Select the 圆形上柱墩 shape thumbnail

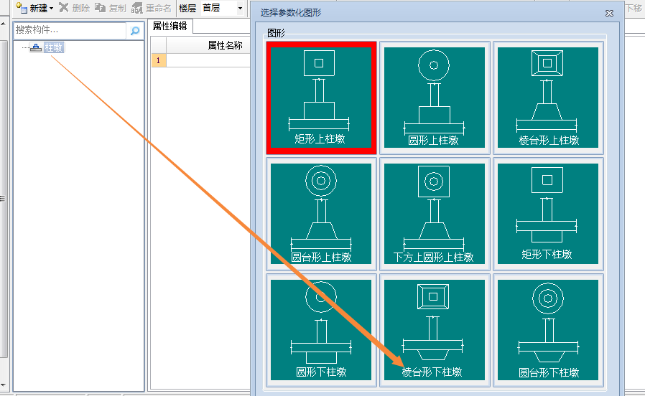click(435, 98)
